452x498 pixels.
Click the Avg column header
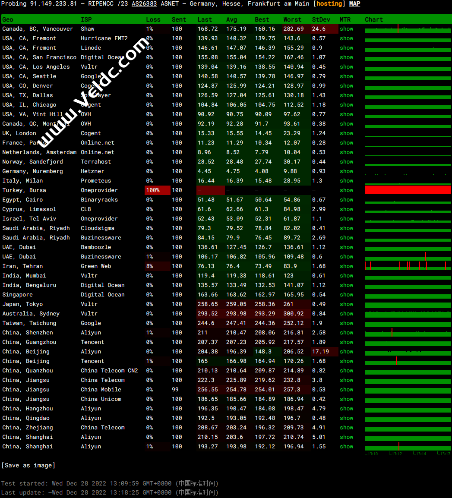pyautogui.click(x=231, y=20)
